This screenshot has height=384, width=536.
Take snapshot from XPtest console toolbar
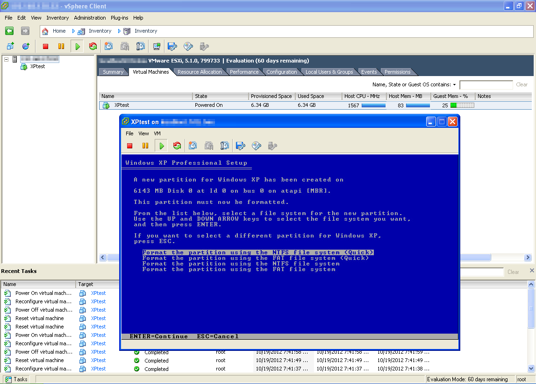coord(193,146)
